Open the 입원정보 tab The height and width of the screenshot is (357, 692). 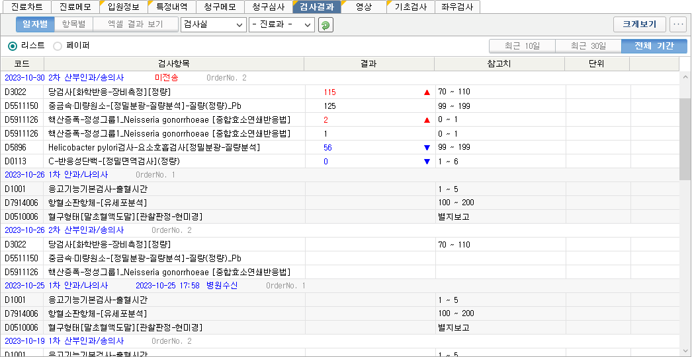click(123, 7)
